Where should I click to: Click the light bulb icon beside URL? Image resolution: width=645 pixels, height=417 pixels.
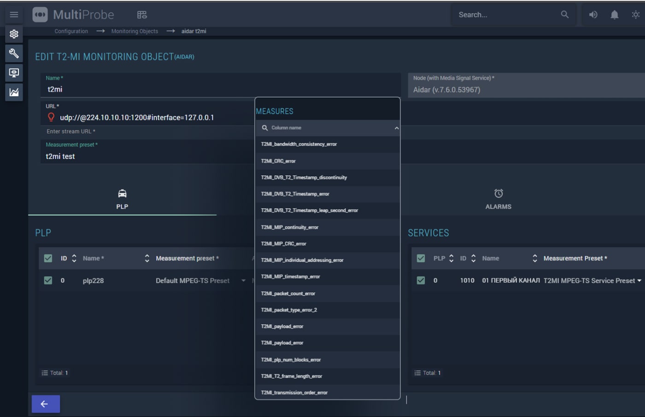pyautogui.click(x=51, y=117)
